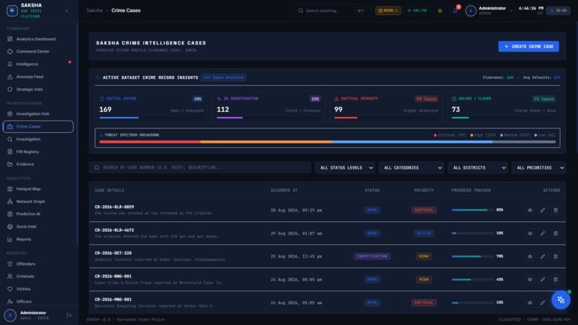
Task: Edit case CR-2026-DET-320 with pencil icon
Action: coord(543,256)
